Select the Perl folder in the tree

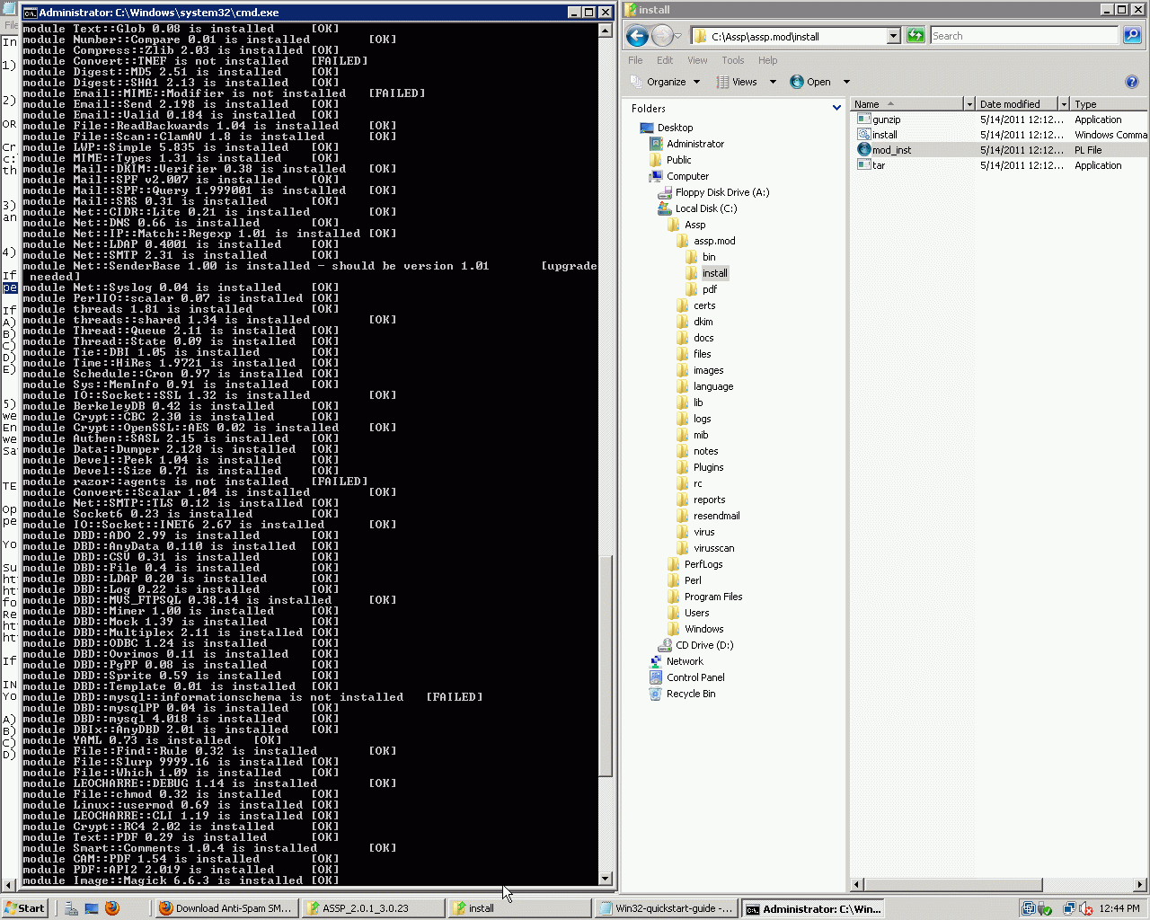(x=693, y=580)
